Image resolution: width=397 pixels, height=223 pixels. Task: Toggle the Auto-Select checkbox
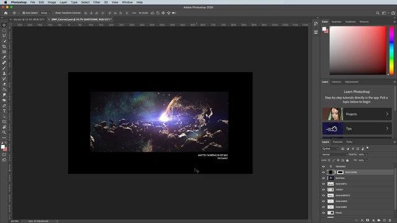click(24, 13)
